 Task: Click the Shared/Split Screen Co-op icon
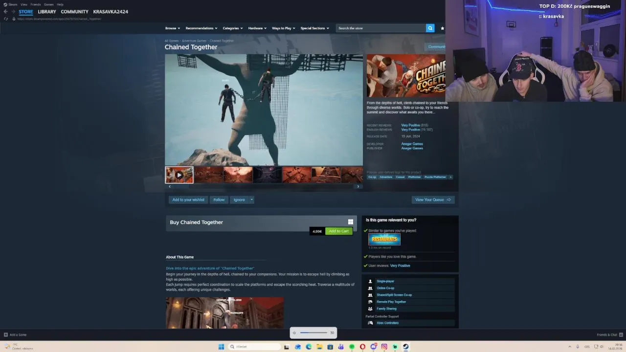[x=370, y=295]
